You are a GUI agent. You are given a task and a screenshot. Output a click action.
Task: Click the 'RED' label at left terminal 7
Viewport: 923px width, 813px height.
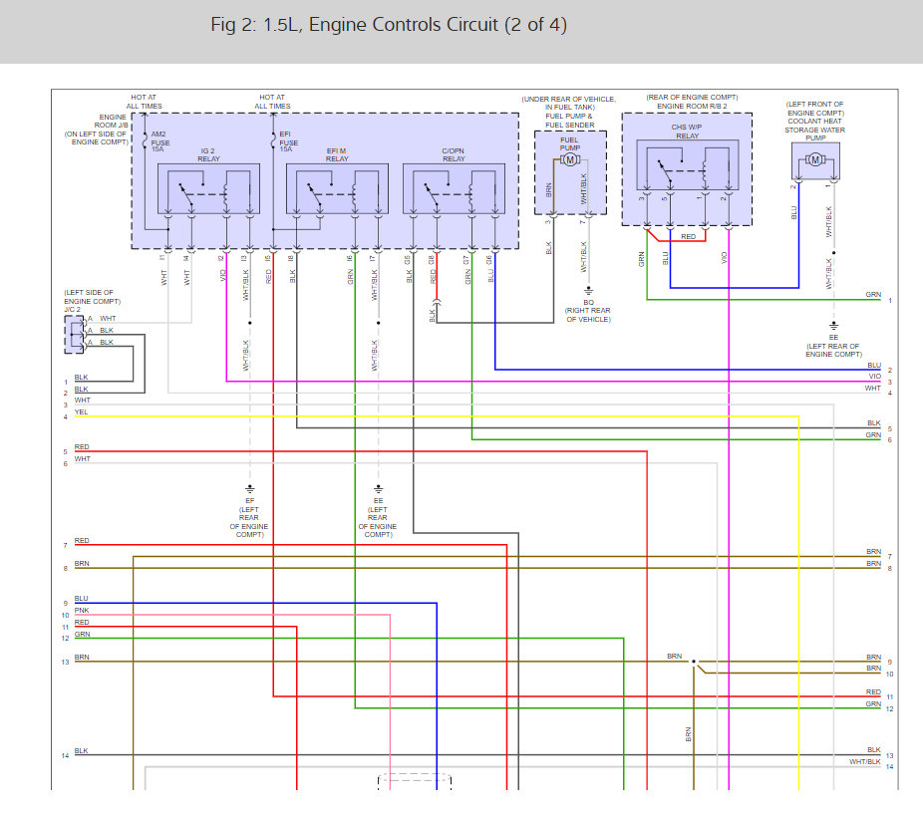[82, 540]
